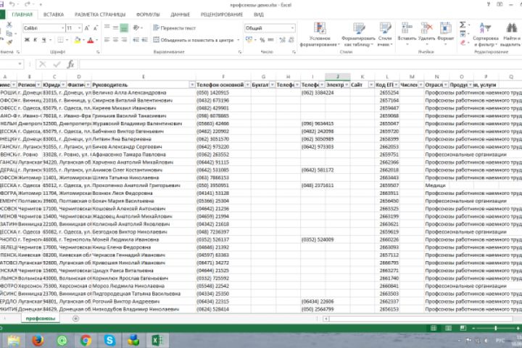The width and height of the screenshot is (522, 348).
Task: Click the formula bar input field
Action: [300, 64]
